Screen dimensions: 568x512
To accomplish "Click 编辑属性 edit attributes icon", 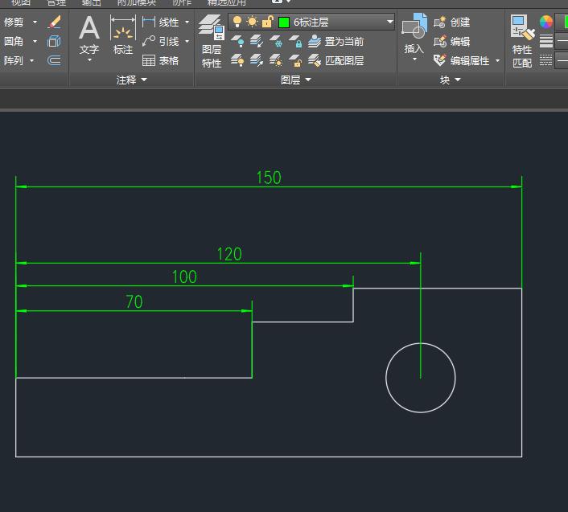I will [x=440, y=60].
